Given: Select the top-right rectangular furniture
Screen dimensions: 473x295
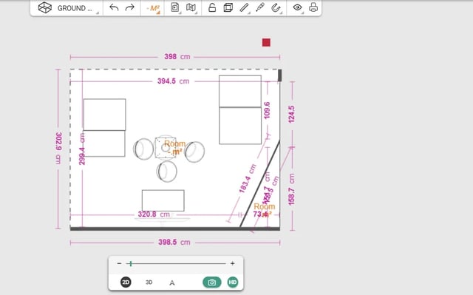Looking at the screenshot, I should point(240,91).
